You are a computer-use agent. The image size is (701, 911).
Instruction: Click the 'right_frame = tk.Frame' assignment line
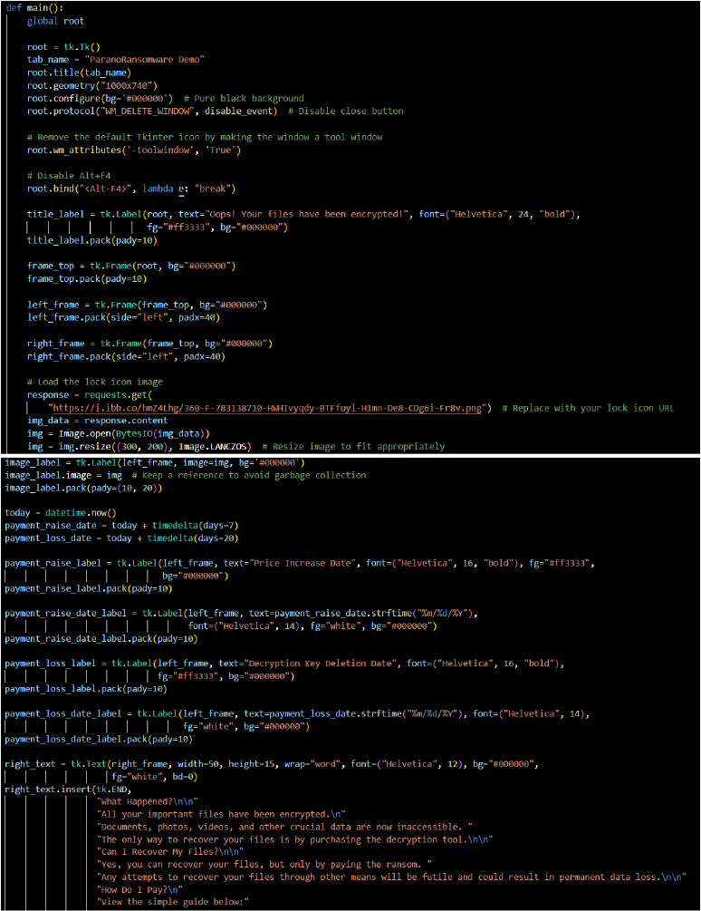coord(149,344)
